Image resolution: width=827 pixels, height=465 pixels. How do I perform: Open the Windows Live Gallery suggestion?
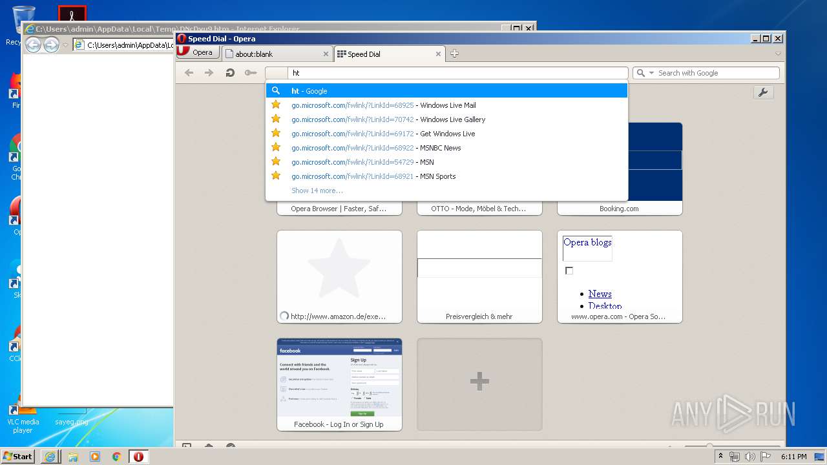446,119
